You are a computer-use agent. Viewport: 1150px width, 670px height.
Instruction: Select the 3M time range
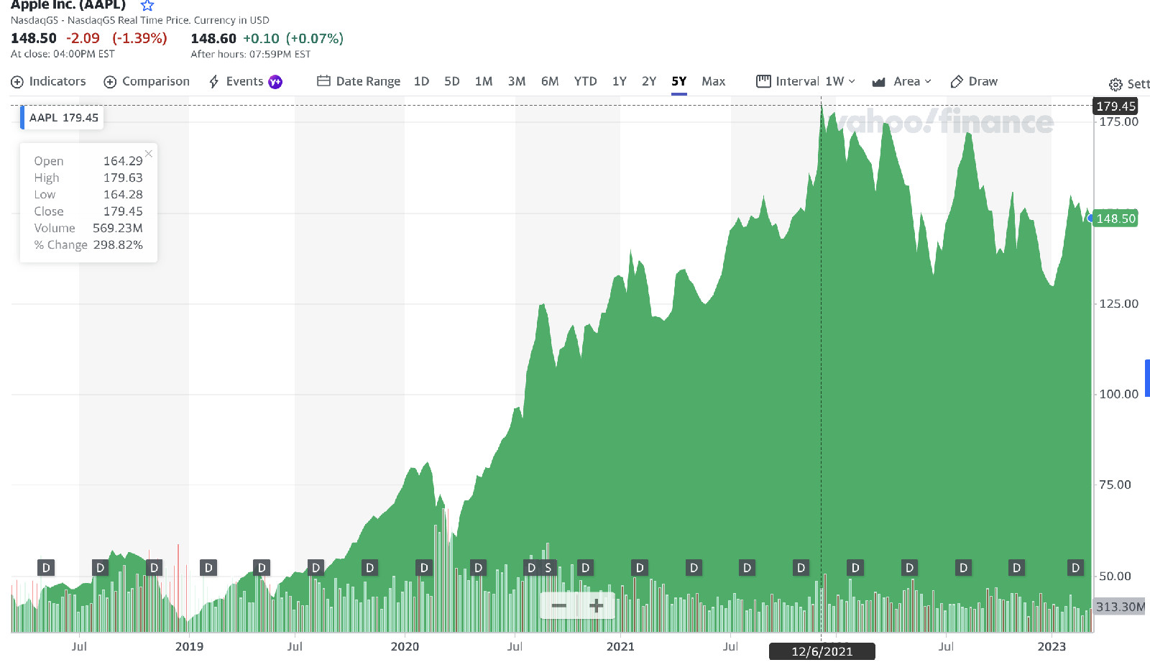point(517,82)
